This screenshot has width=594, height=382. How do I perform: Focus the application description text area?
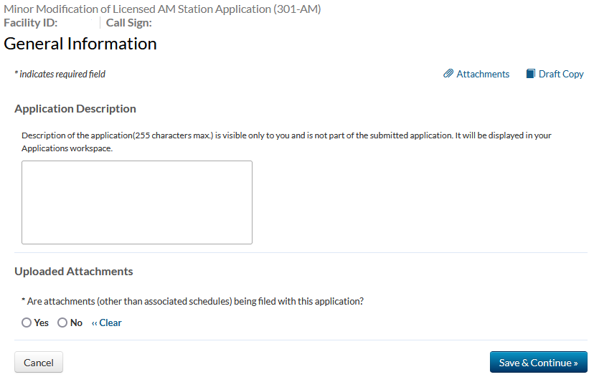coord(137,202)
